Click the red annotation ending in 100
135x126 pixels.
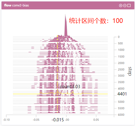point(96,21)
